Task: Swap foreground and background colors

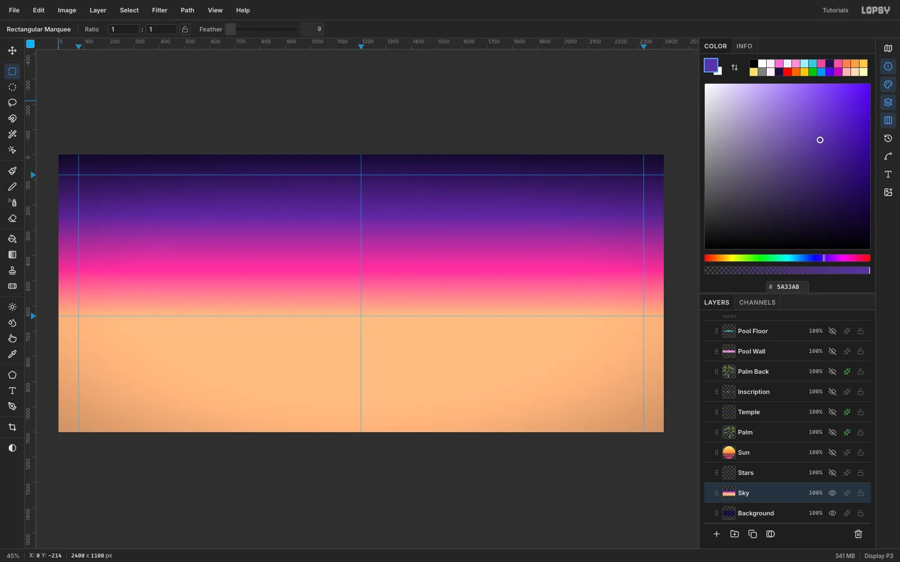Action: point(735,67)
